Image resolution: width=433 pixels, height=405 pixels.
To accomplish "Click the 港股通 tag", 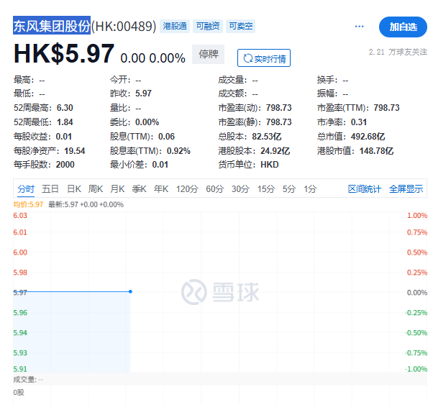I will click(175, 26).
